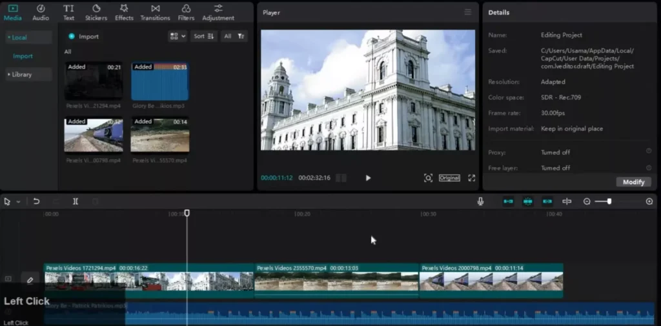Click the microphone record voiceover icon
Viewport: 661px width, 326px height.
pos(480,201)
